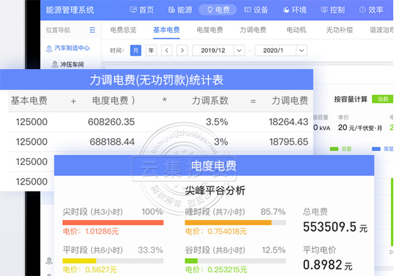Click location pin icon beside 汽车制造中心
Screen dimensions: 395x276
point(49,49)
